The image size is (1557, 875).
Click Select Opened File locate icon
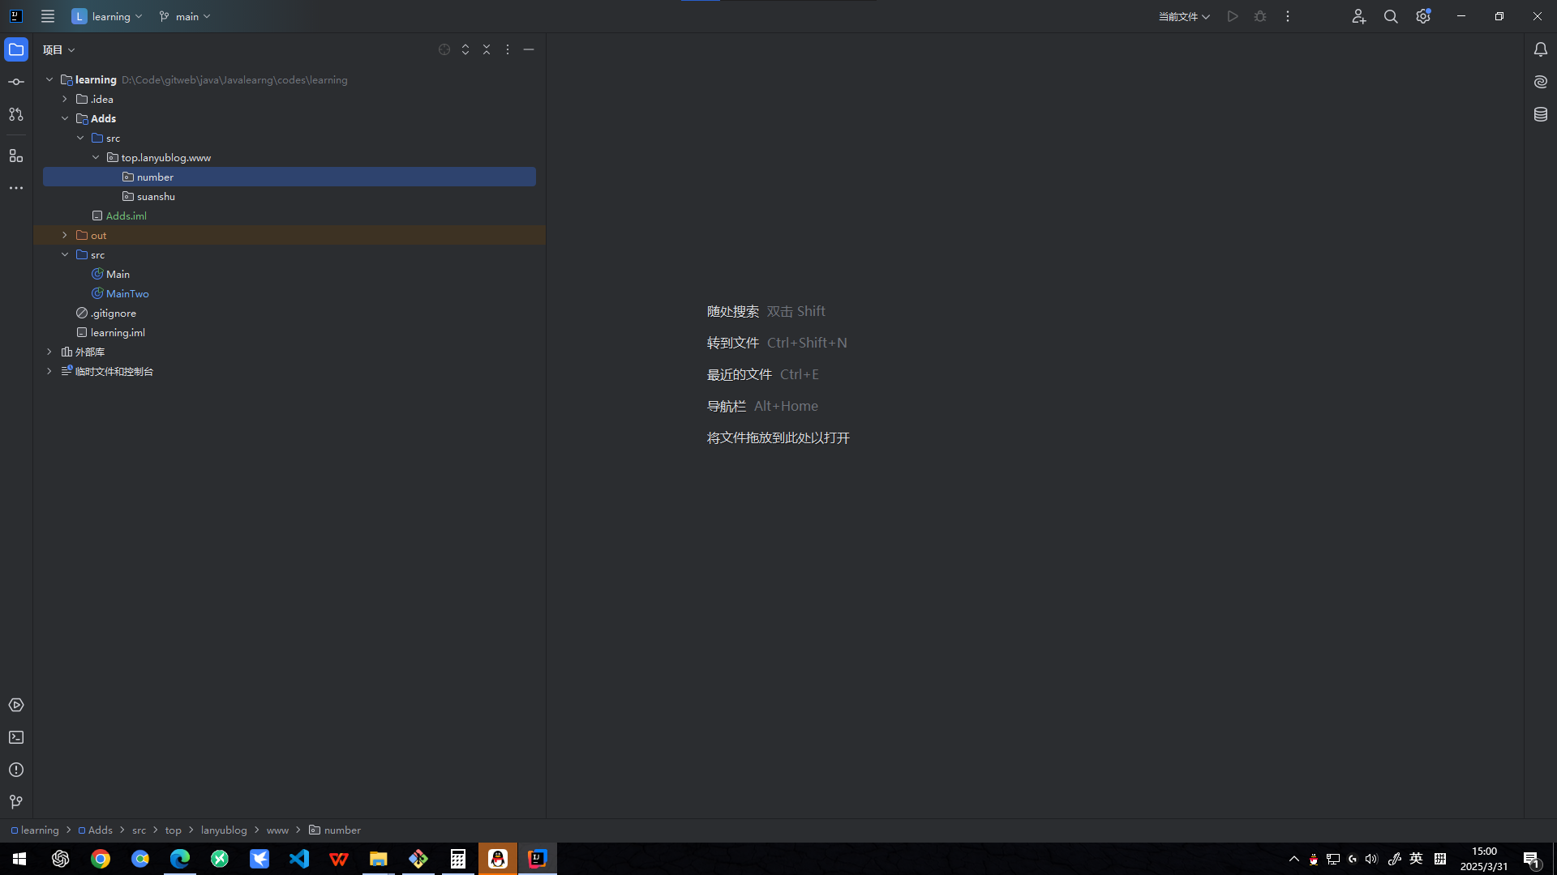(x=444, y=49)
